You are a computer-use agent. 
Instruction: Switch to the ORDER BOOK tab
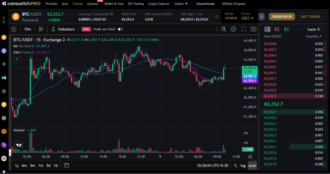coord(282,17)
